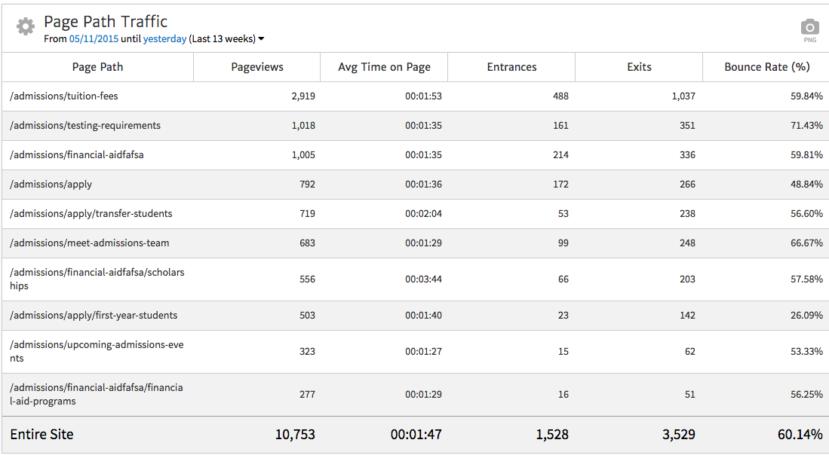Click the Page Path Traffic title
829x455 pixels.
106,22
